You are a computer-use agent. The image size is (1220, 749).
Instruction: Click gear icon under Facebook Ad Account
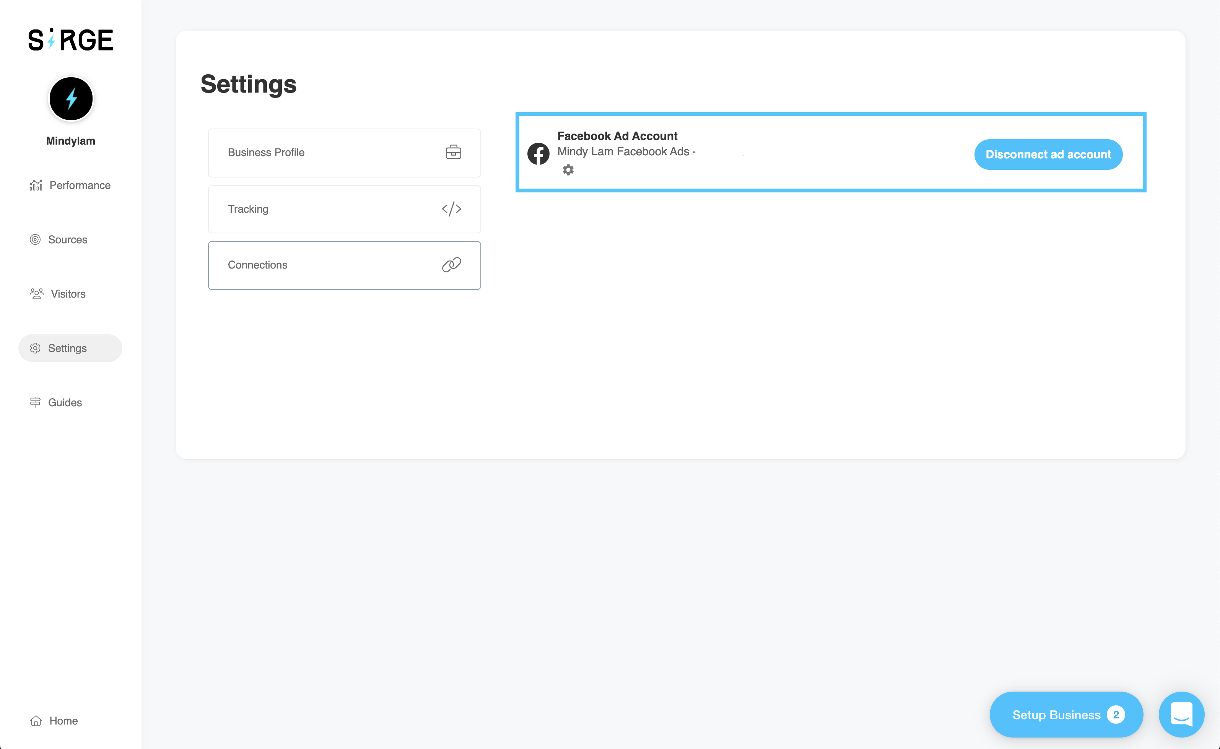pyautogui.click(x=568, y=170)
